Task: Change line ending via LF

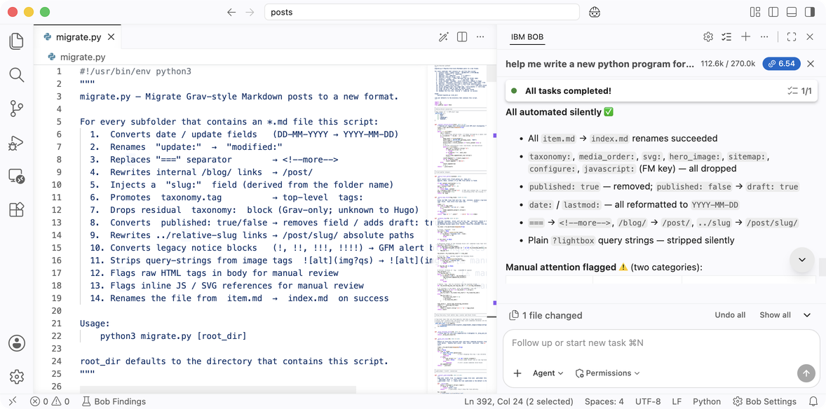Action: click(677, 401)
